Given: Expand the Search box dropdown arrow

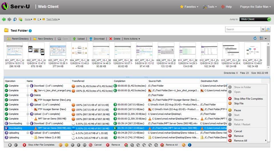Looking at the screenshot, I should click(263, 29).
